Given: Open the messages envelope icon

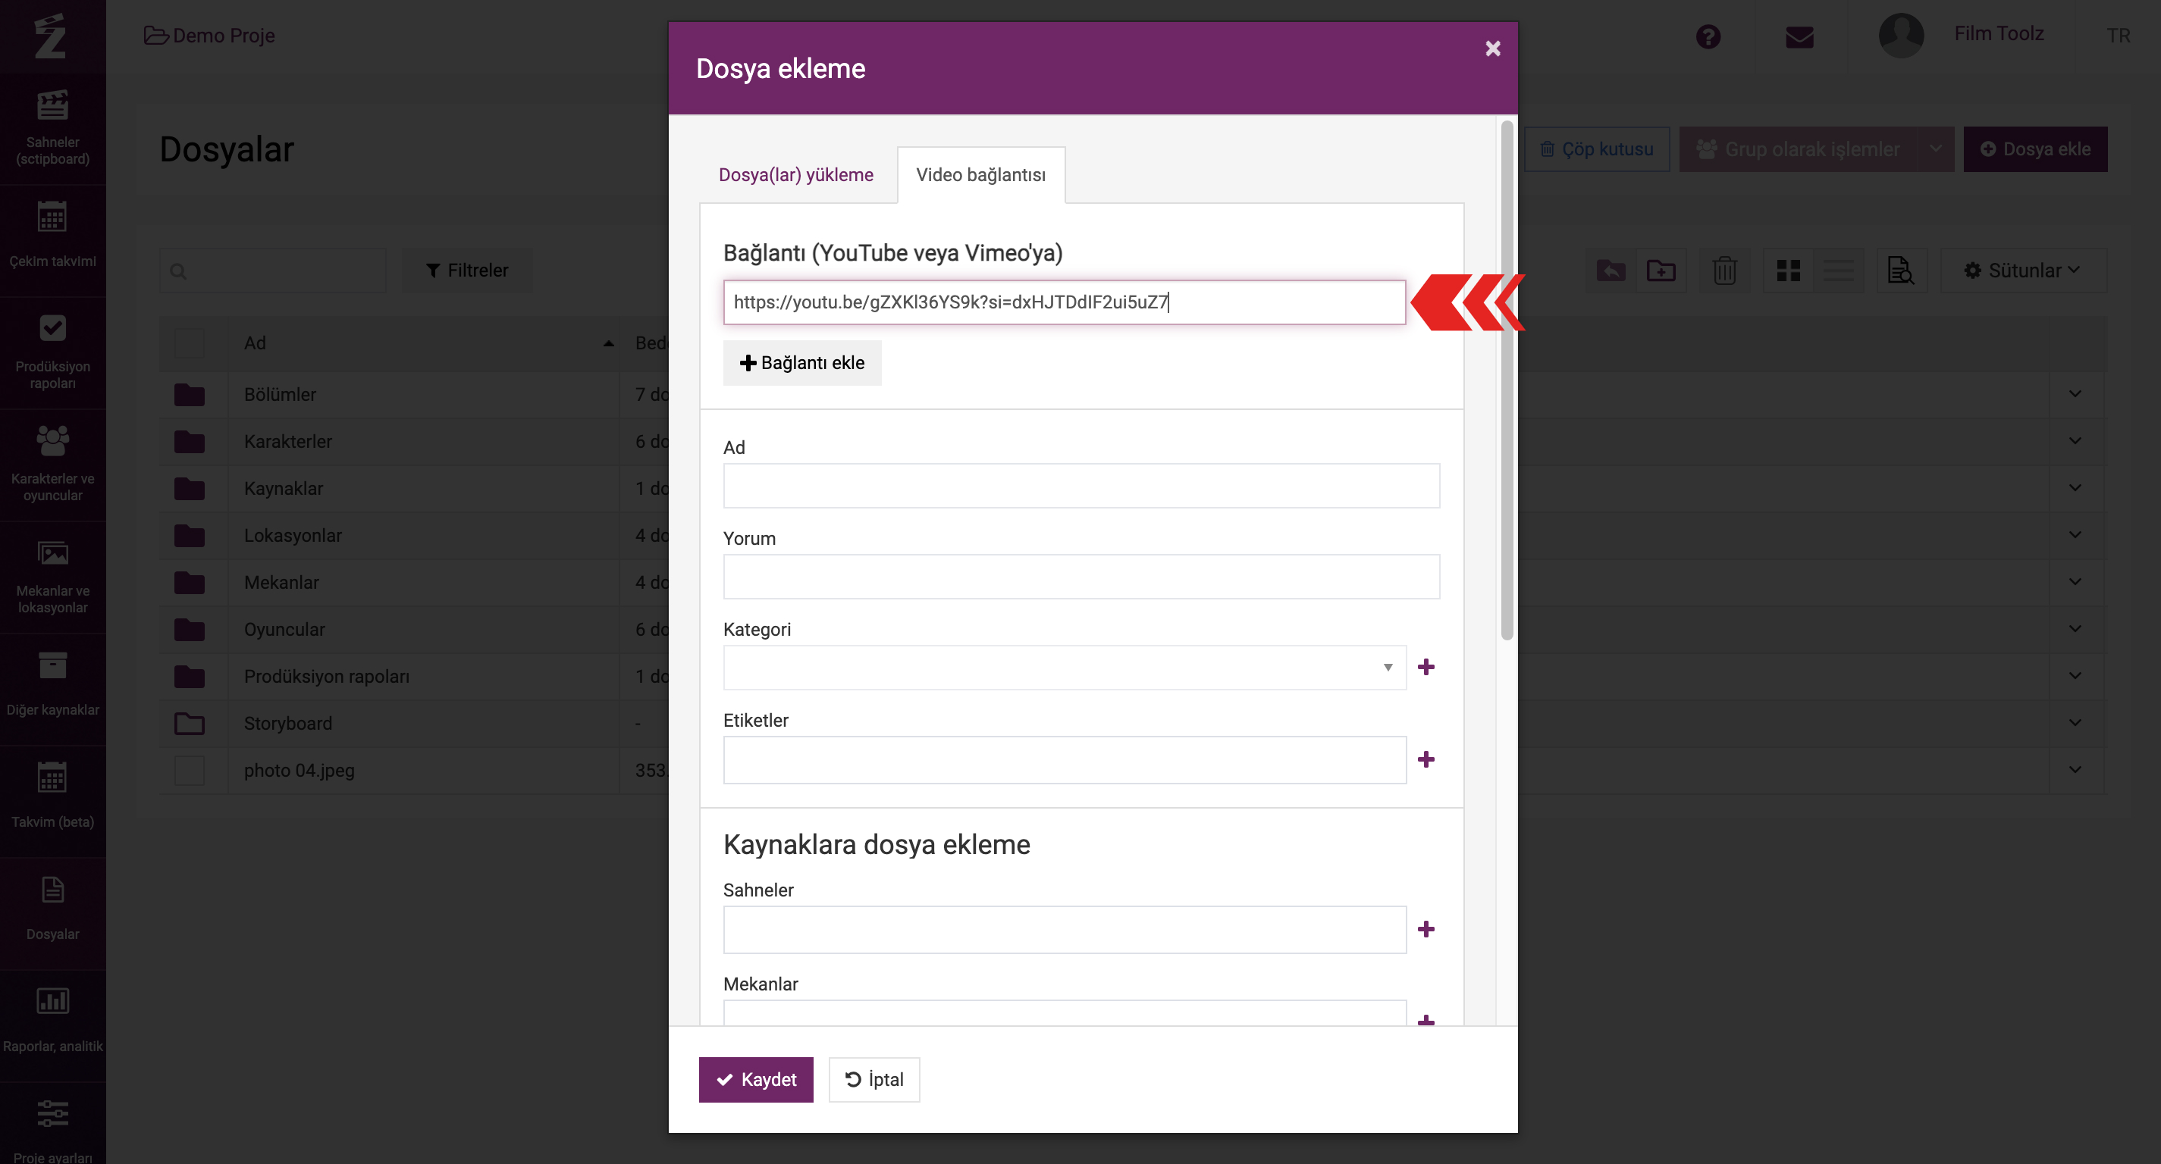Looking at the screenshot, I should 1799,37.
